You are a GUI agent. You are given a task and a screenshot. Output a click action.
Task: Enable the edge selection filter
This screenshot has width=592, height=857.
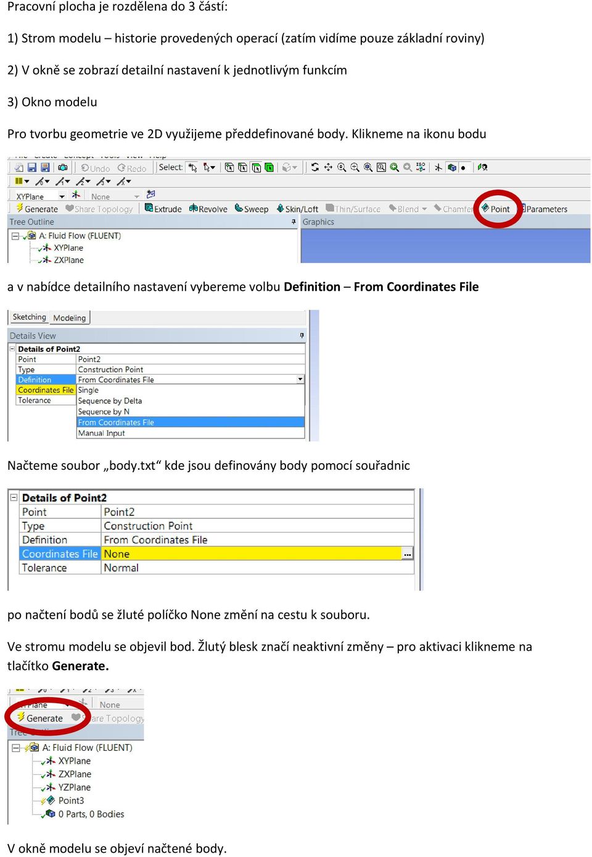242,168
